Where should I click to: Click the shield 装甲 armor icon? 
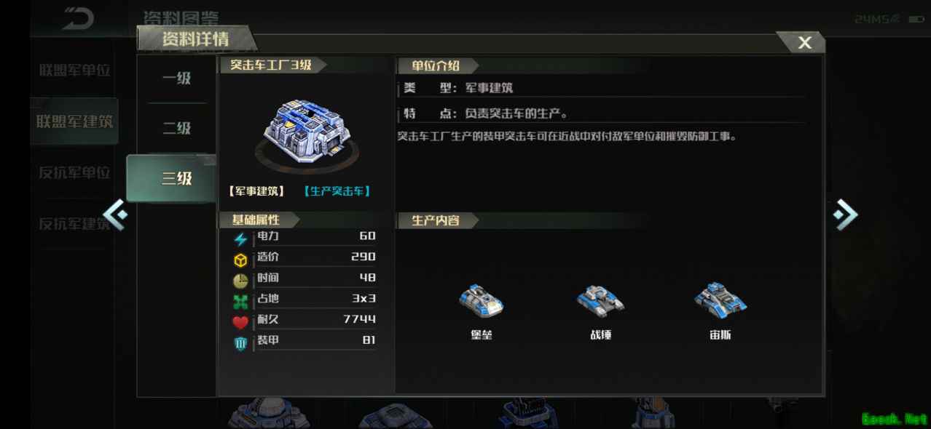[x=240, y=343]
